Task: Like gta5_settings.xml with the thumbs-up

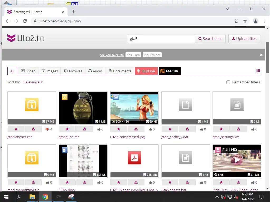Action: coord(254,129)
